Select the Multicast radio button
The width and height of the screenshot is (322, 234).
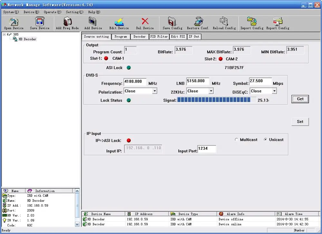pyautogui.click(x=237, y=140)
